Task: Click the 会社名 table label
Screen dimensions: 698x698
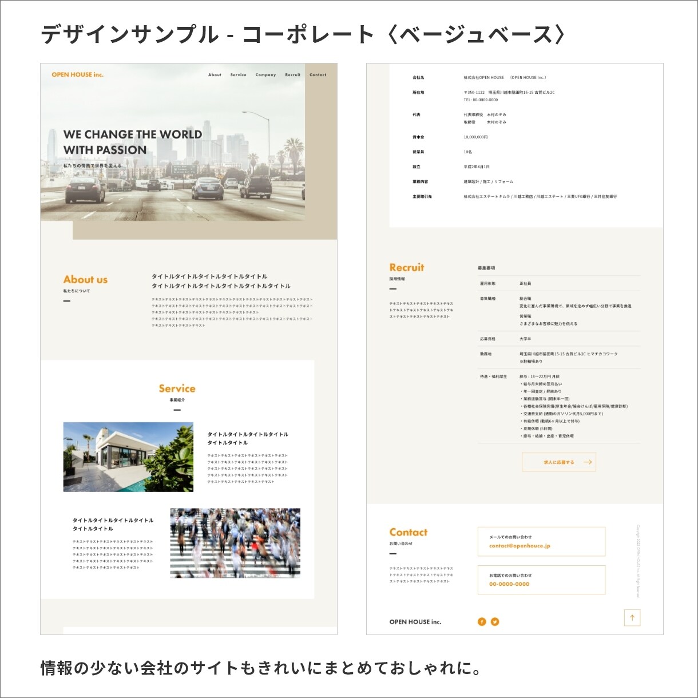Action: point(418,77)
